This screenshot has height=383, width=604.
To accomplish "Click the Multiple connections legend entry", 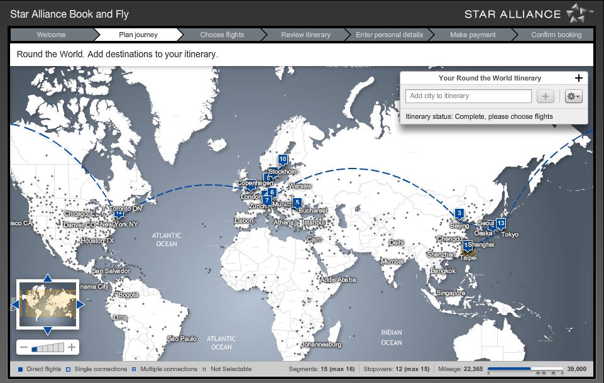I will tap(165, 369).
